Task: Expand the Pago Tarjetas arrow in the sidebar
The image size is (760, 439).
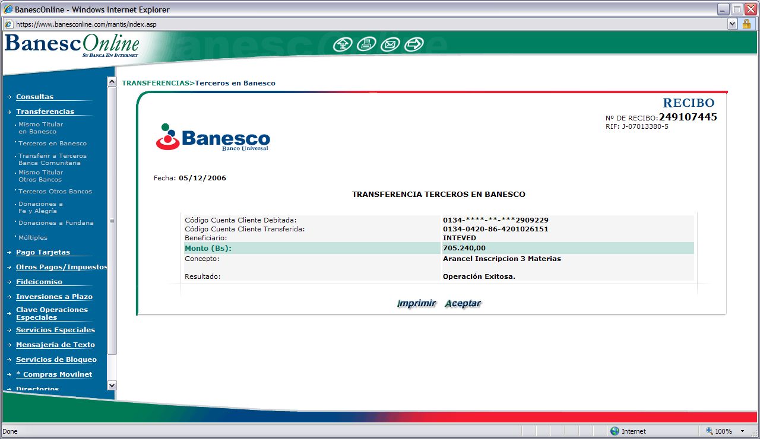Action: 9,252
